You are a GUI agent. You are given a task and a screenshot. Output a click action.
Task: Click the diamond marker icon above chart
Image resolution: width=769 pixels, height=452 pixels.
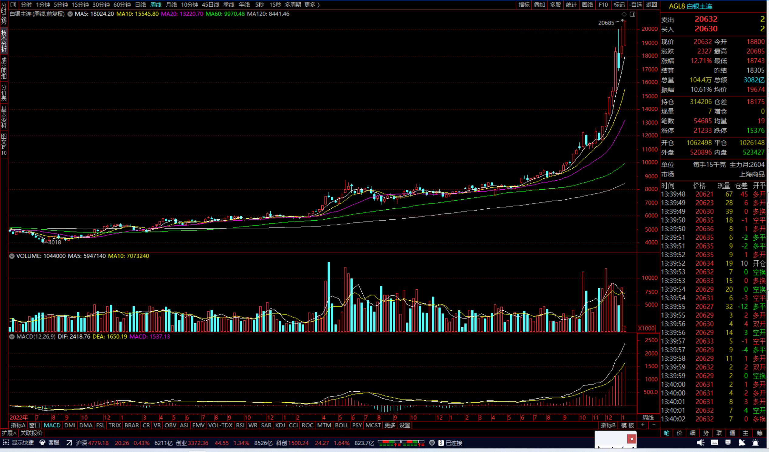coord(624,14)
